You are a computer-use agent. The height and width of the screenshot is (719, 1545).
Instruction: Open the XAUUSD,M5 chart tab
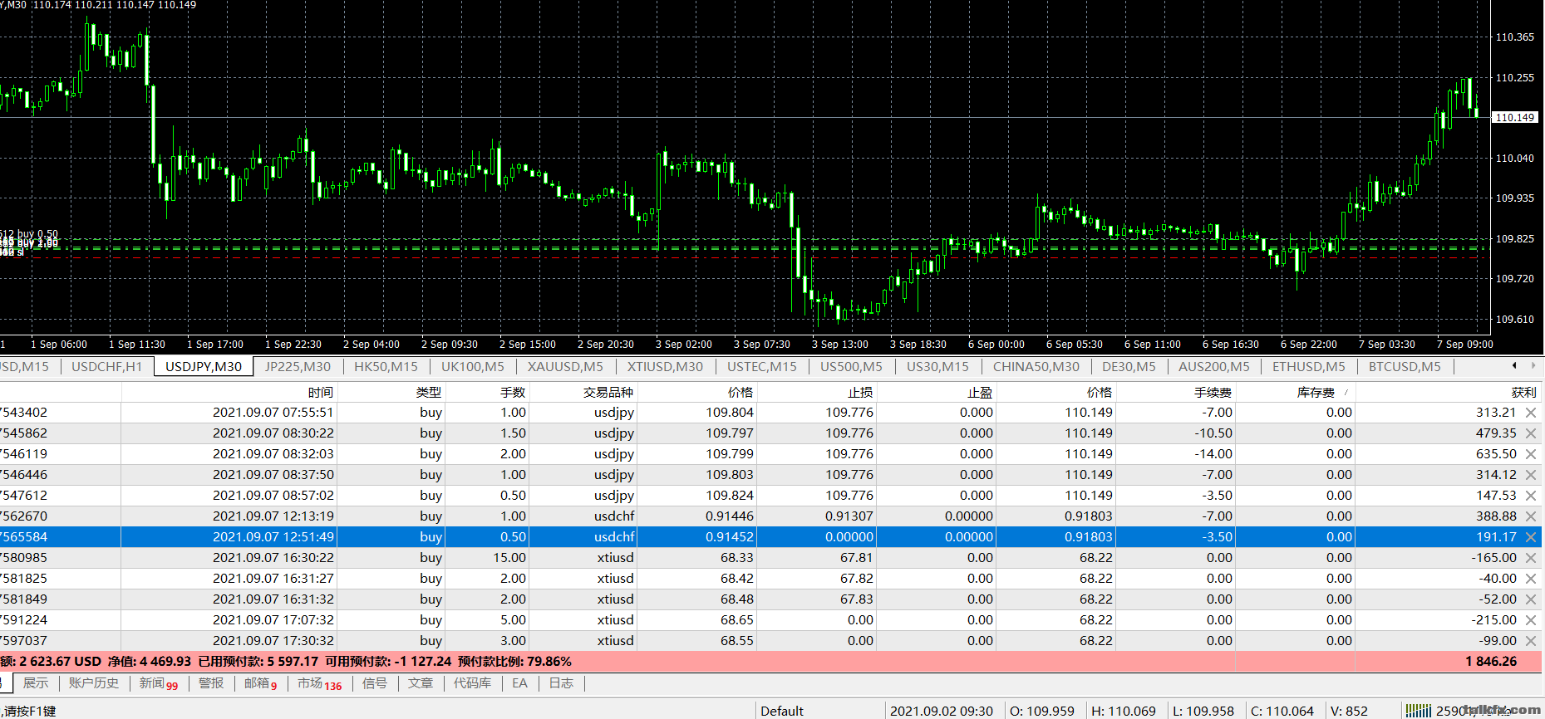point(565,366)
